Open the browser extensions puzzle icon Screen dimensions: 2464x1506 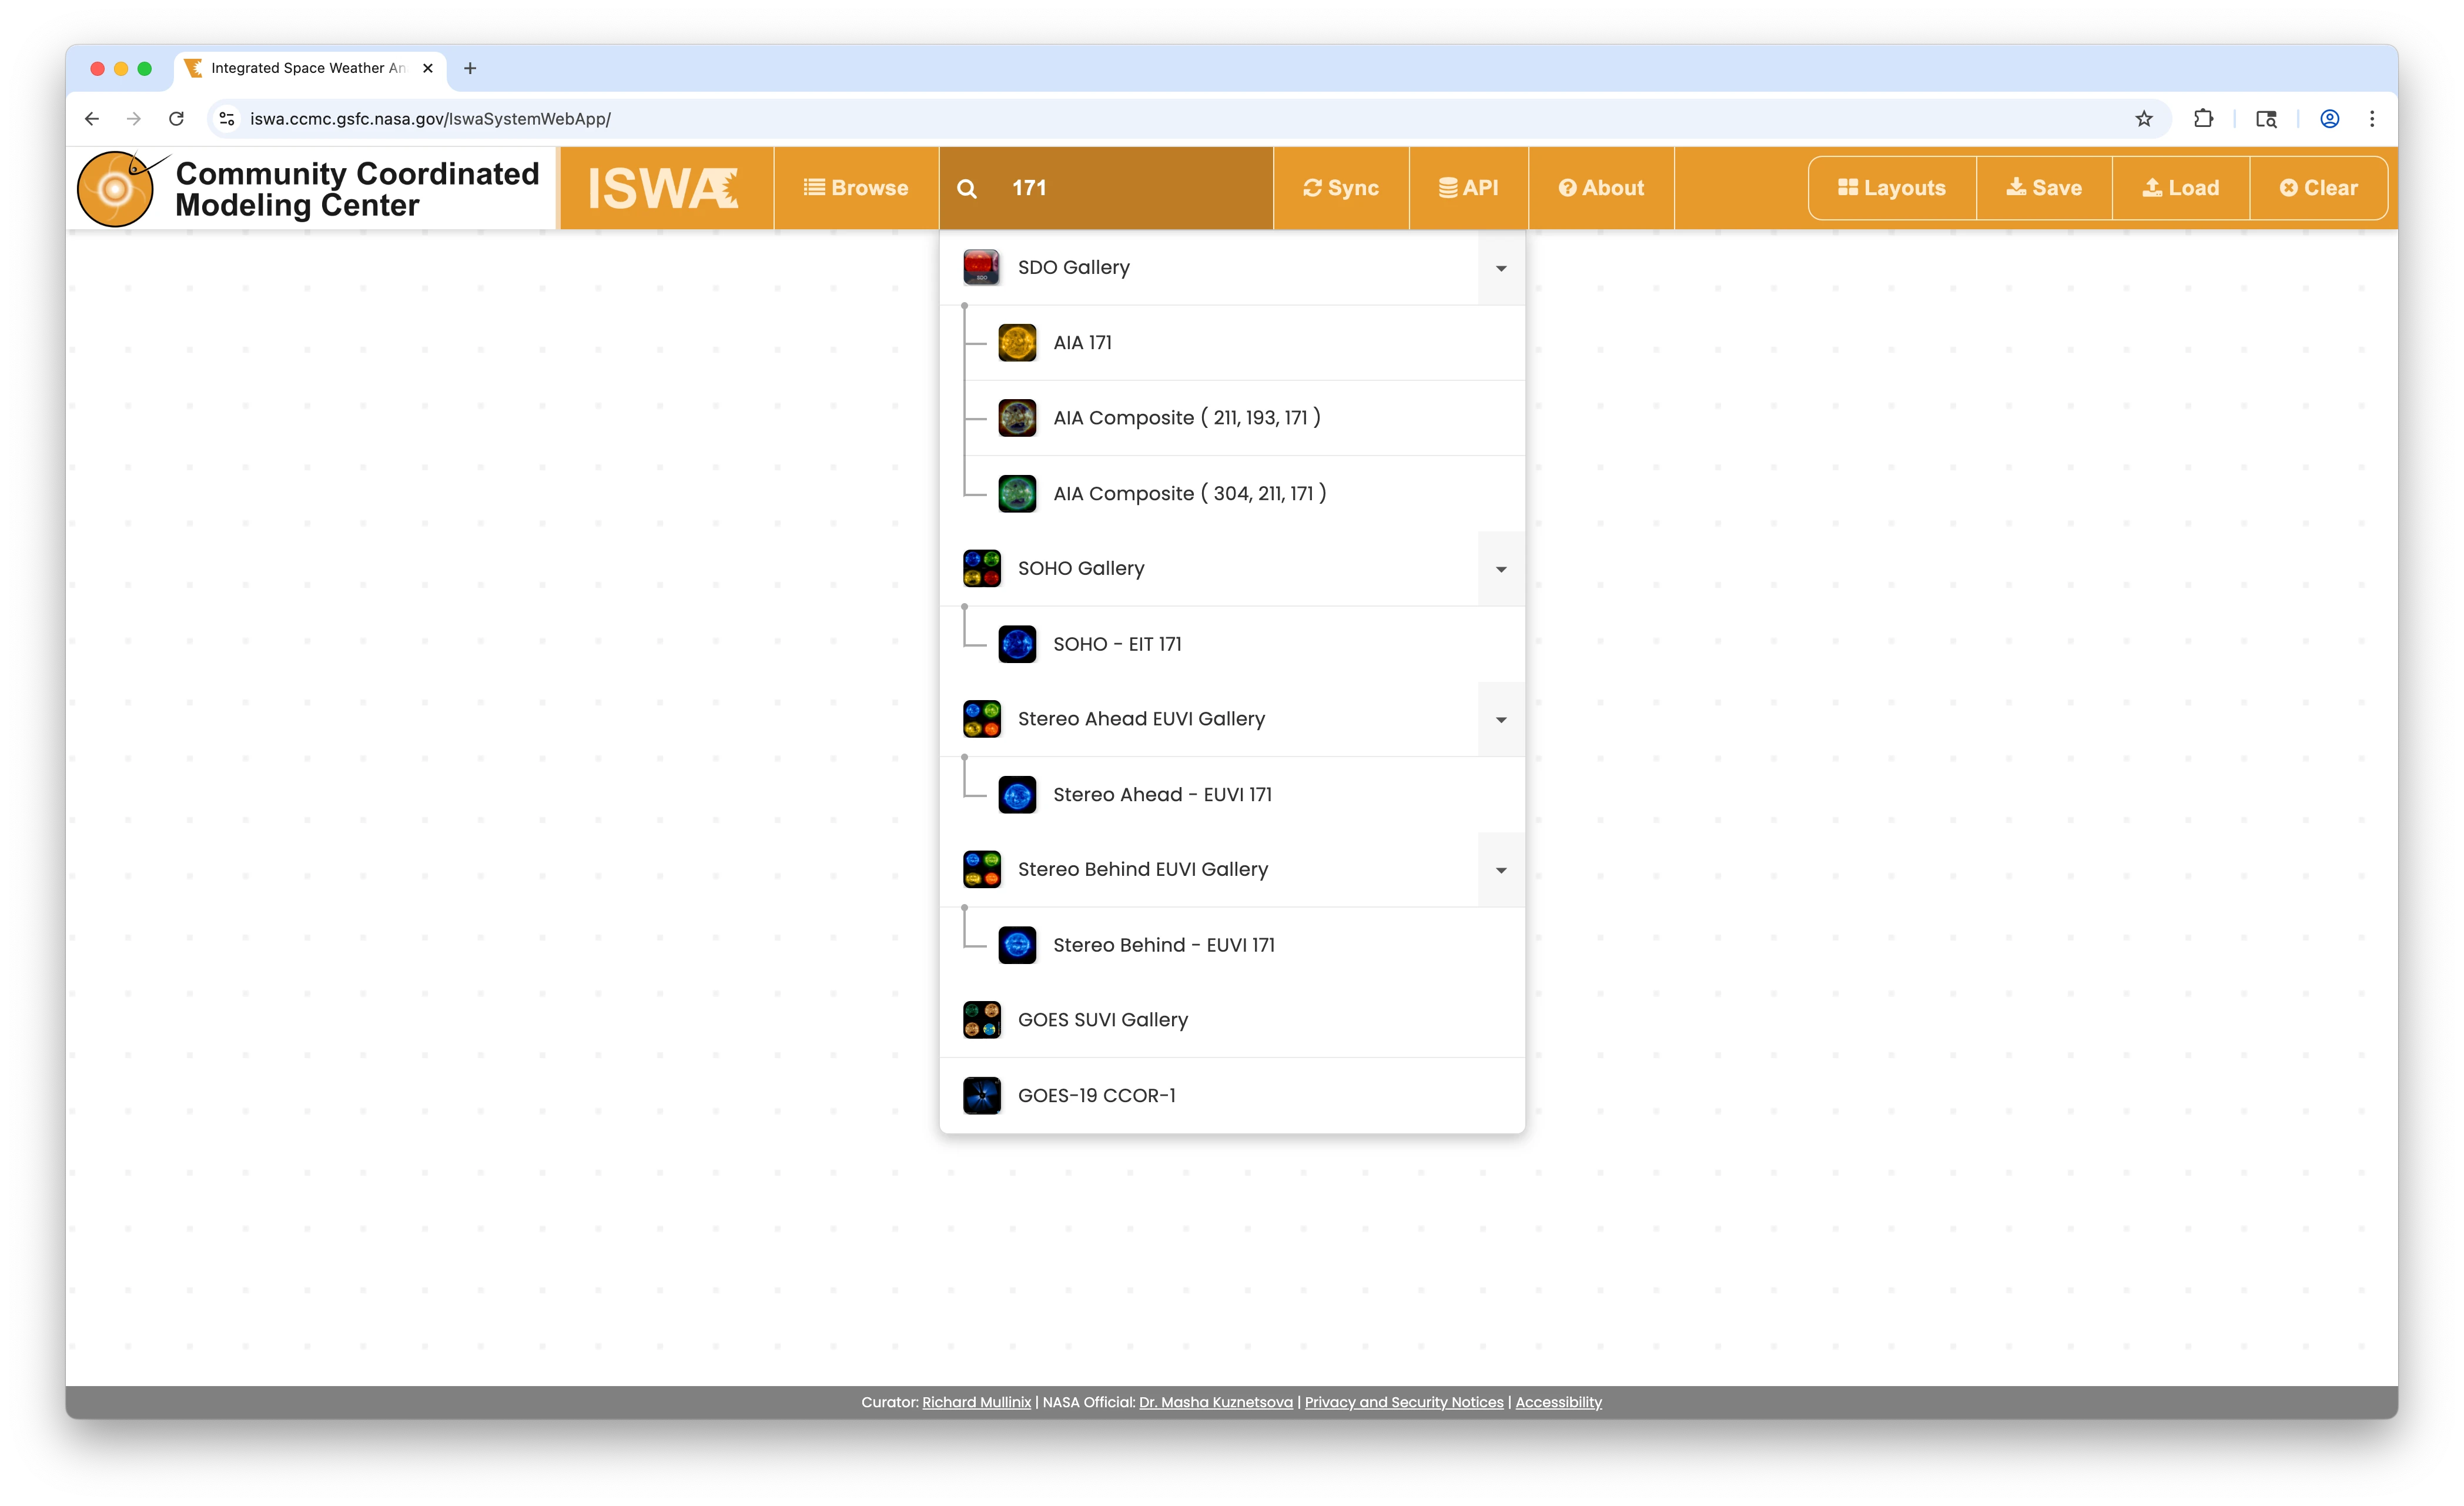pos(2202,119)
